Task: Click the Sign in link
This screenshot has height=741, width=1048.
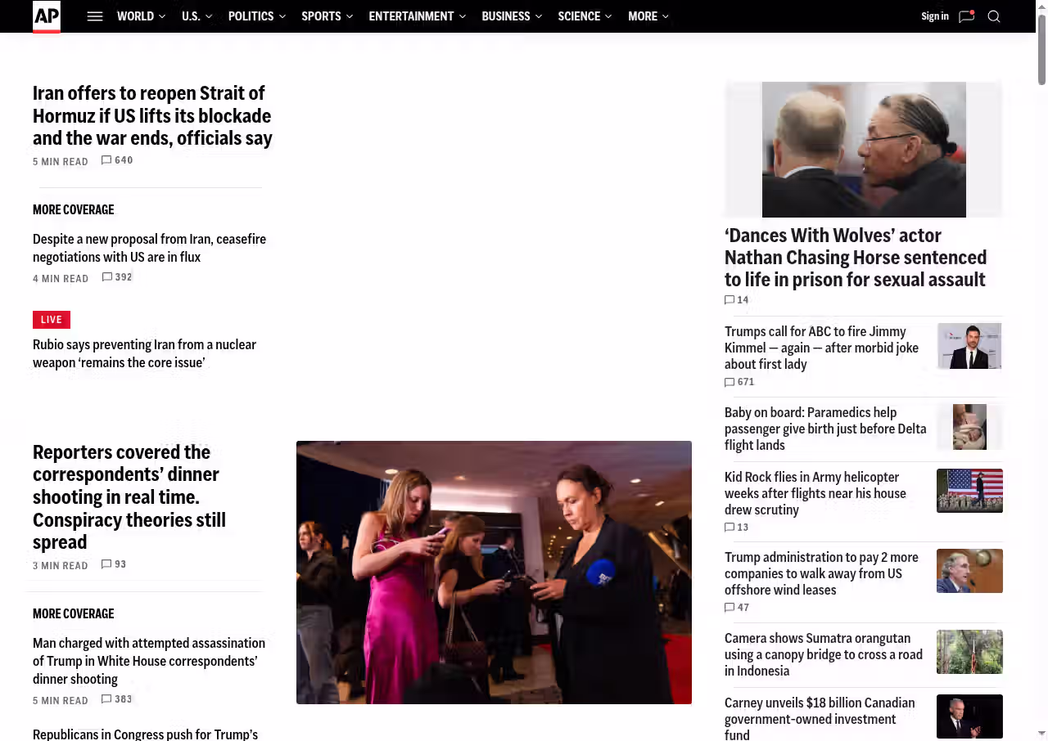Action: coord(934,16)
